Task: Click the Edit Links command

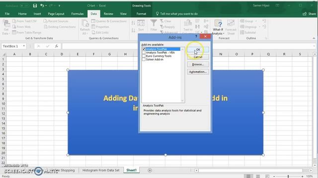Action: [x=100, y=32]
